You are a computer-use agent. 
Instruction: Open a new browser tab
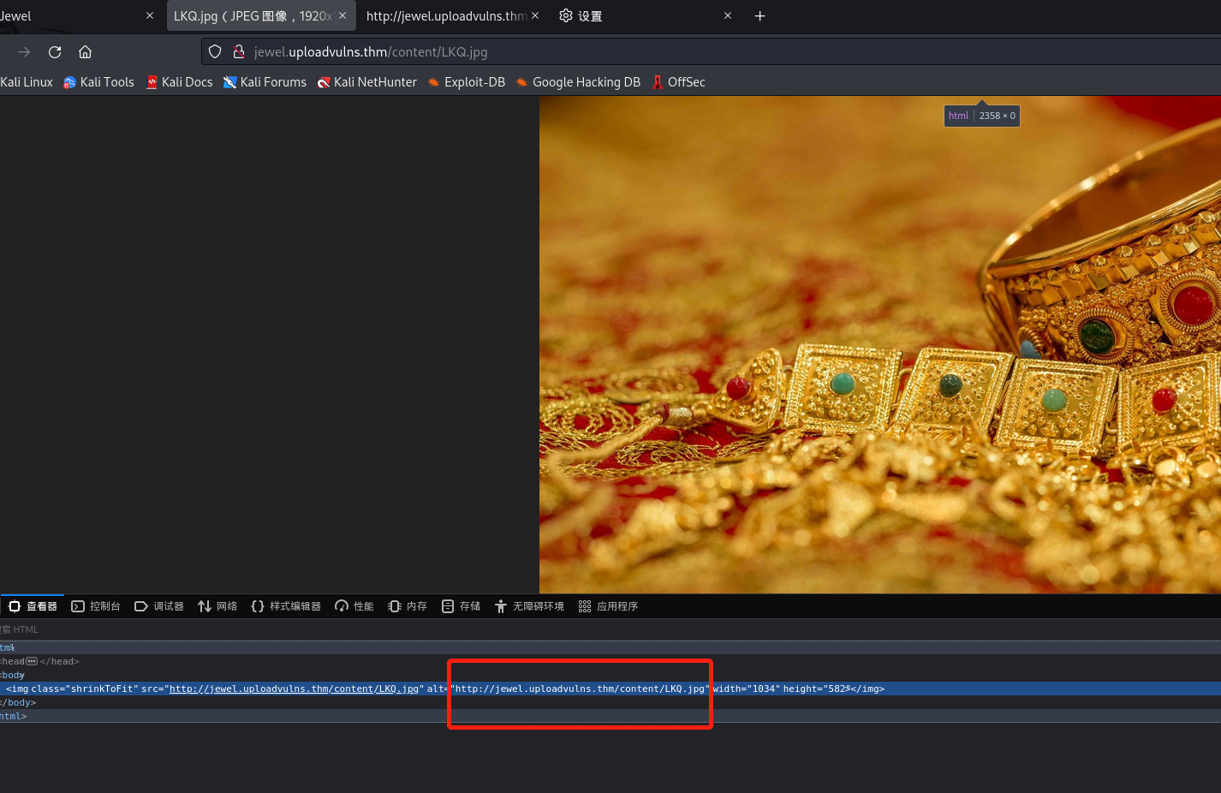click(x=759, y=16)
